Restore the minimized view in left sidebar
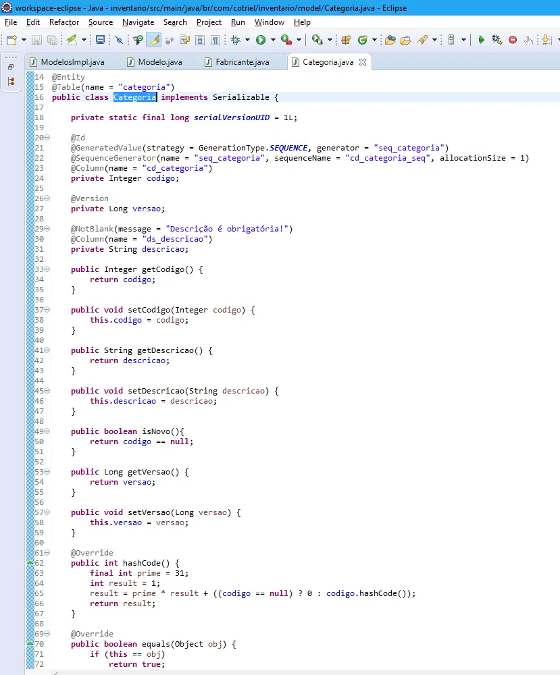 point(11,67)
